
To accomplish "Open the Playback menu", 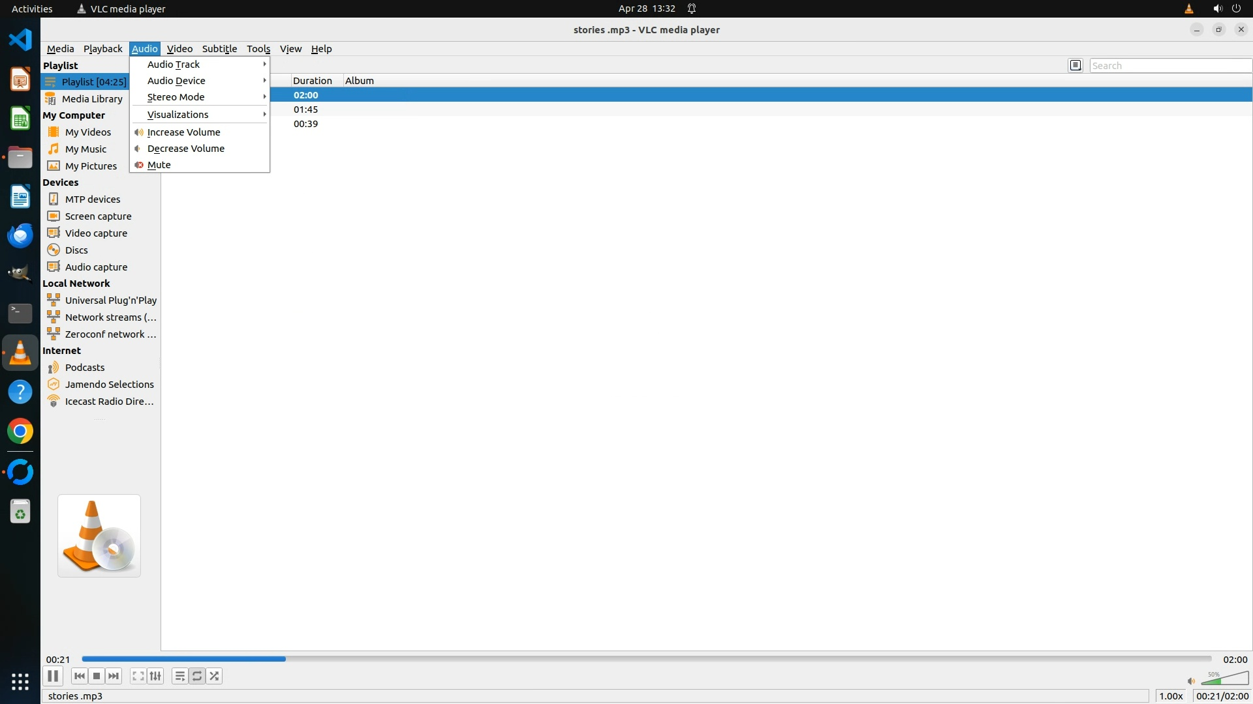I will [x=102, y=49].
